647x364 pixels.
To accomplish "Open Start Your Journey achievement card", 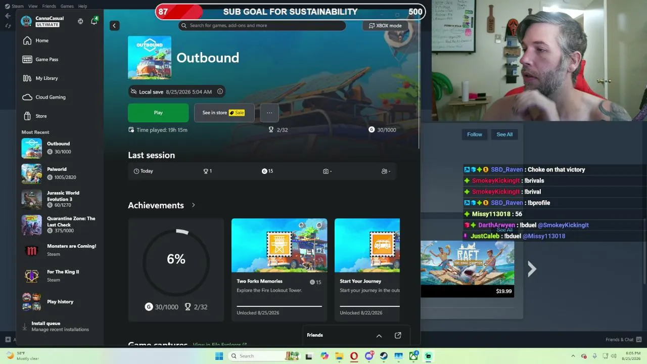I will [x=367, y=270].
